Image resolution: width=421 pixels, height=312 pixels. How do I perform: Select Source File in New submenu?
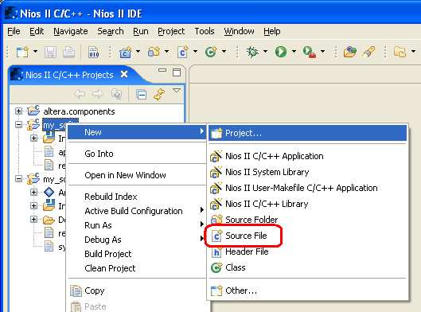click(308, 236)
